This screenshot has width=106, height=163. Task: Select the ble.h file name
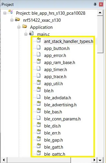pyautogui.click(x=49, y=91)
